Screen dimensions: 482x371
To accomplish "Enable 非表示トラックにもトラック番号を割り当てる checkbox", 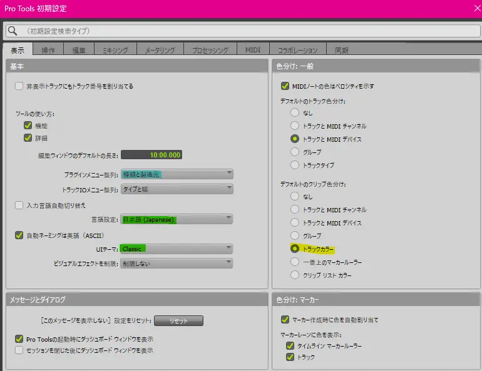I will 19,86.
